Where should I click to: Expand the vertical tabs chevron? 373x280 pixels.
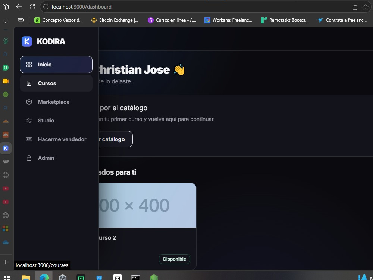[x=6, y=22]
